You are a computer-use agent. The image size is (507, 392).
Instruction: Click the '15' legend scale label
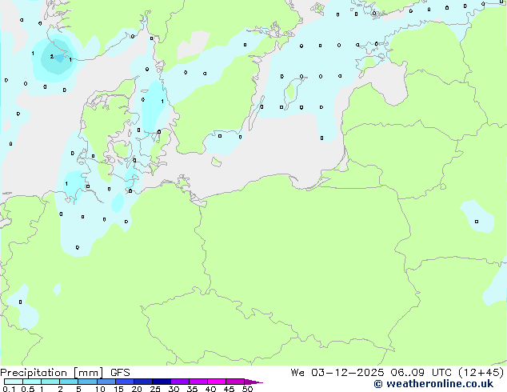[118, 389]
